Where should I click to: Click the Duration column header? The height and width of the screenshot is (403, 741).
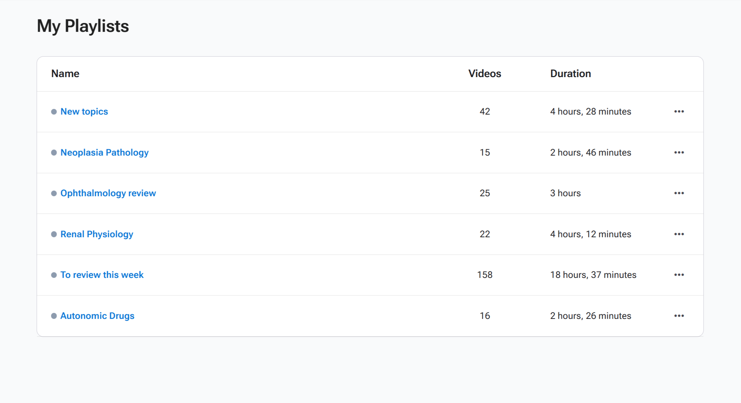pyautogui.click(x=570, y=74)
